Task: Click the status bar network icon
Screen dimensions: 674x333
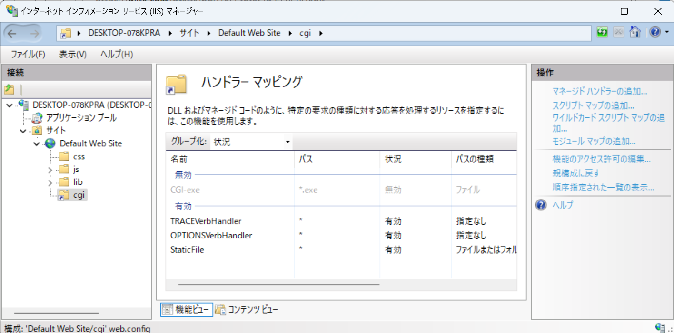Action: pos(660,328)
